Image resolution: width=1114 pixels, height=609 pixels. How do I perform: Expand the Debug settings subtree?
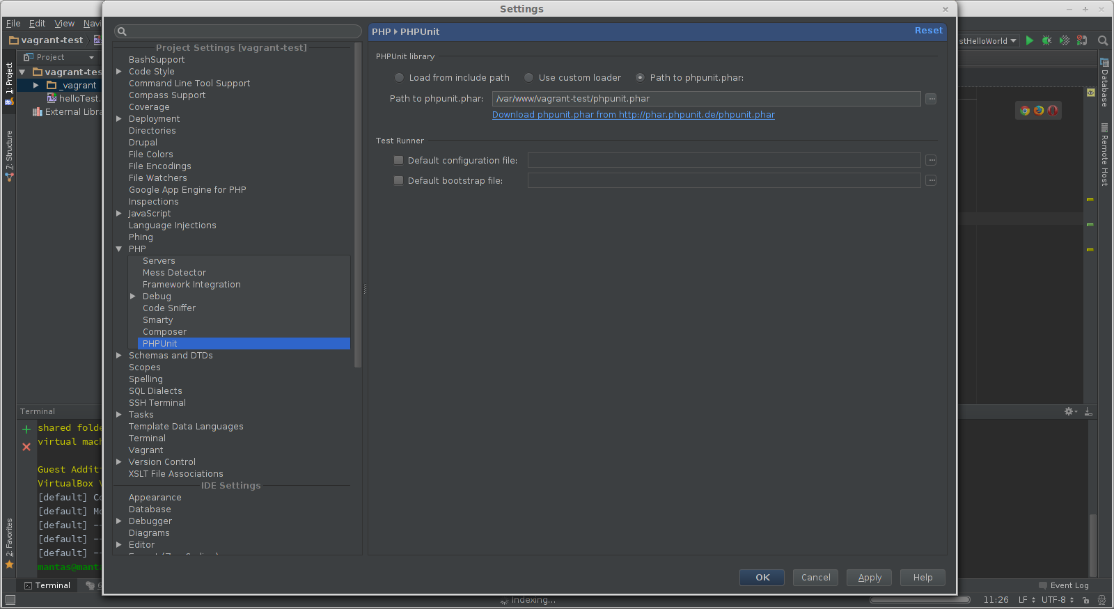coord(133,296)
